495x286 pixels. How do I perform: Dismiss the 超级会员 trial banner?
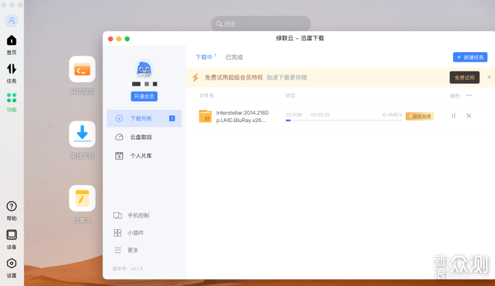pos(489,78)
